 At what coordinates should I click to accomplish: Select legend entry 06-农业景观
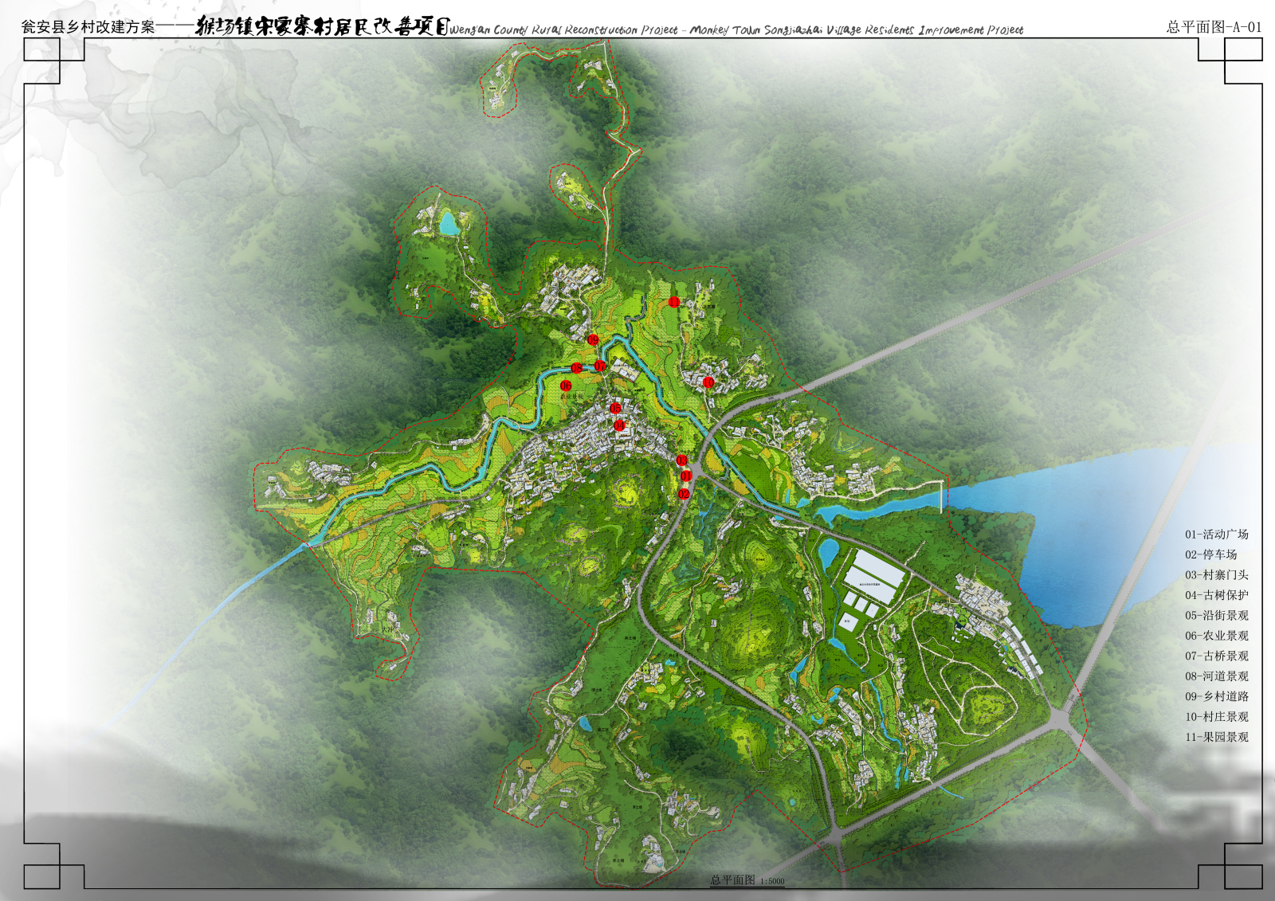1216,636
